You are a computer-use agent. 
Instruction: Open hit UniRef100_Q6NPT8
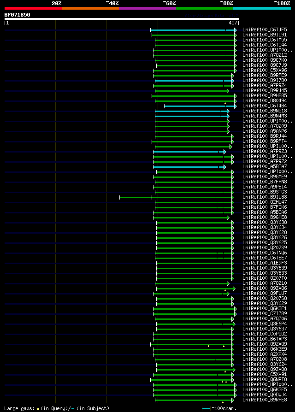[265, 380]
